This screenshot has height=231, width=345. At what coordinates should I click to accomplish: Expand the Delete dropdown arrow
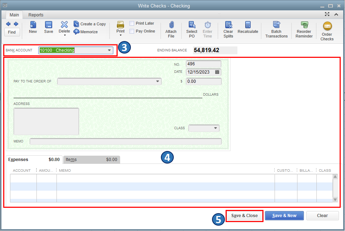coord(65,35)
